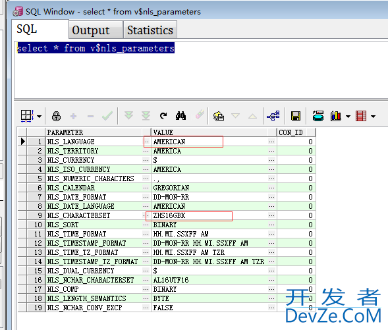Select the NLS_TERRITORY cell
Screen dimensions: 388x330
click(x=97, y=151)
